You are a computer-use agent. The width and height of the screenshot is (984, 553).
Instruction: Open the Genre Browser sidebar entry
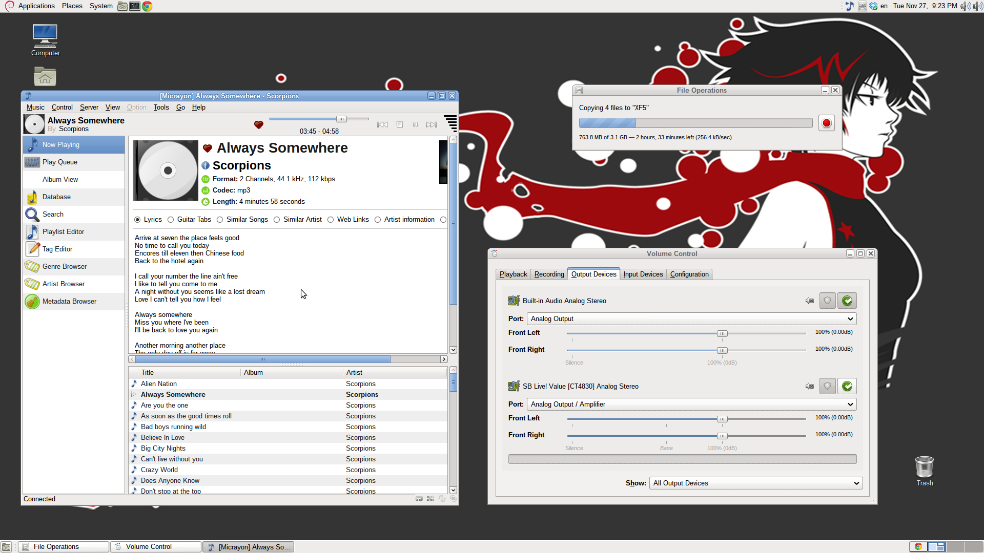coord(74,267)
